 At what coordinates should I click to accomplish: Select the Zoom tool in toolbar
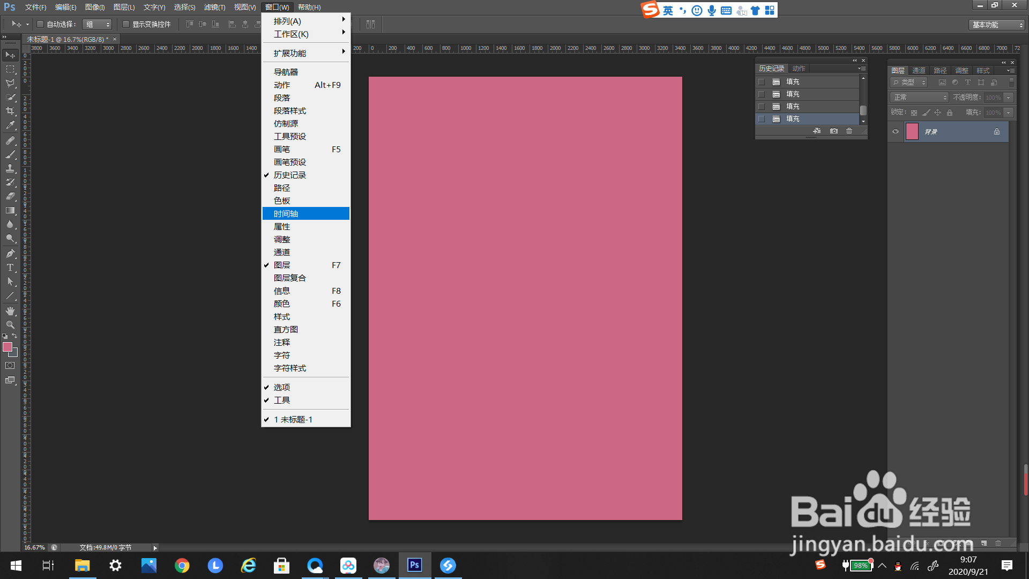tap(10, 325)
